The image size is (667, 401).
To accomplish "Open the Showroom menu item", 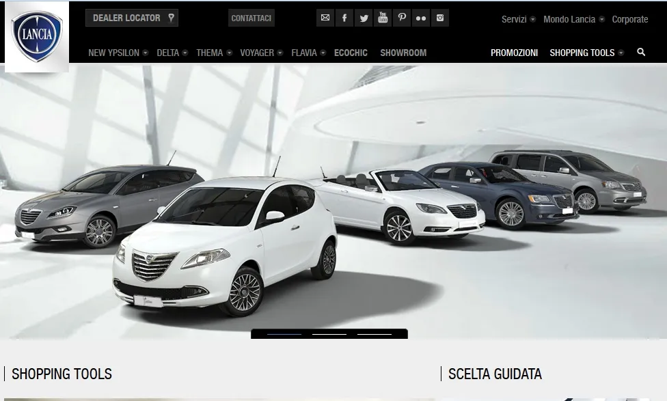I will coord(403,53).
